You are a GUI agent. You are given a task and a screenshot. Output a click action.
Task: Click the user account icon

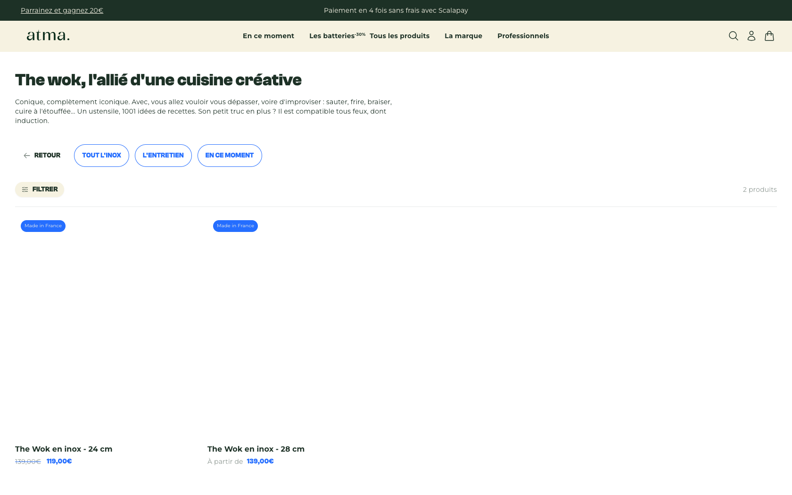(751, 36)
